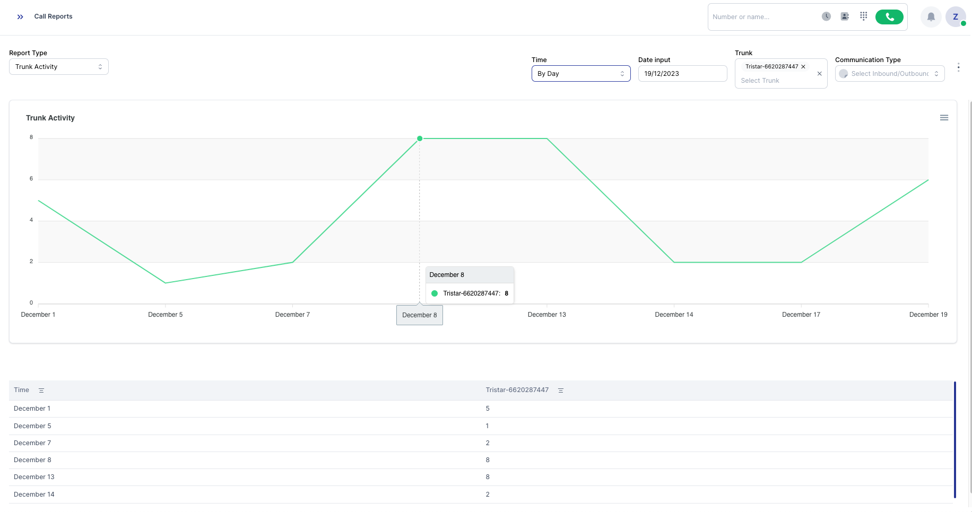Open the vertical three-dots options menu
The image size is (972, 512).
coord(958,67)
